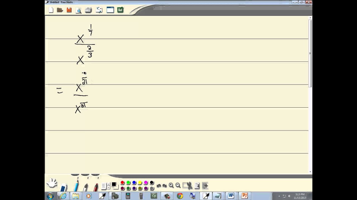The height and width of the screenshot is (200, 357).
Task: Print the current note
Action: [x=88, y=10]
